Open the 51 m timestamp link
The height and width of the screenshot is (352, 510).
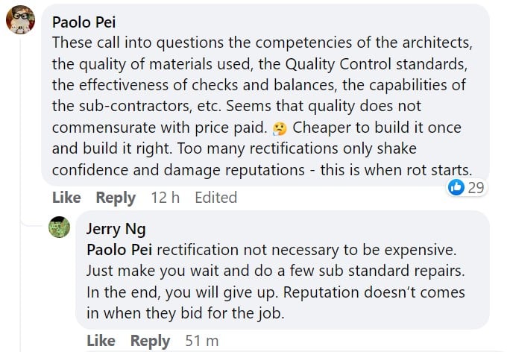coord(201,341)
